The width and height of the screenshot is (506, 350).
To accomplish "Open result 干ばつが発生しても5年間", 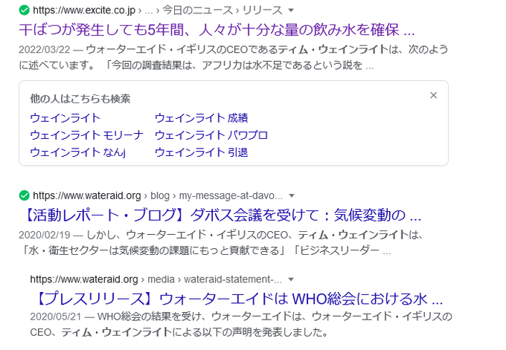I will [217, 30].
